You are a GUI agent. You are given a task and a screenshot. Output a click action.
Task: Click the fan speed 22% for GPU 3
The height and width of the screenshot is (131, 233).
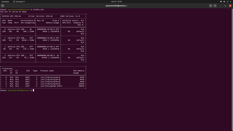tap(4, 58)
